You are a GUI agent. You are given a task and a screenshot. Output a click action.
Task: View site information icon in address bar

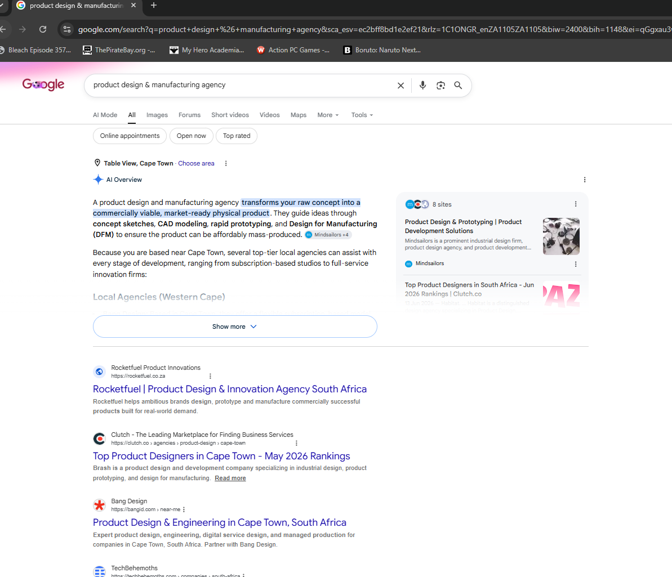67,29
